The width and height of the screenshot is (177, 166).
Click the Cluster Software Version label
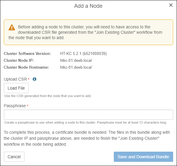(x=27, y=53)
